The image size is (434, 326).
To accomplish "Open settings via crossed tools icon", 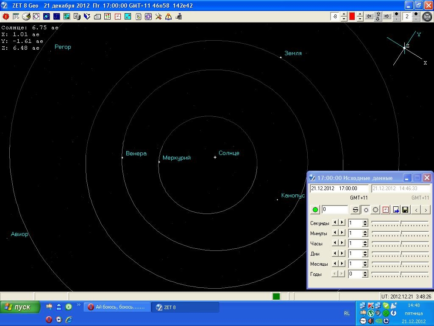I will point(159,17).
